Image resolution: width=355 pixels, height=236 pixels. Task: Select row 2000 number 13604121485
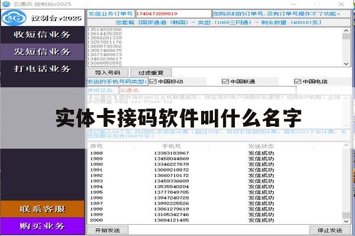[215, 220]
